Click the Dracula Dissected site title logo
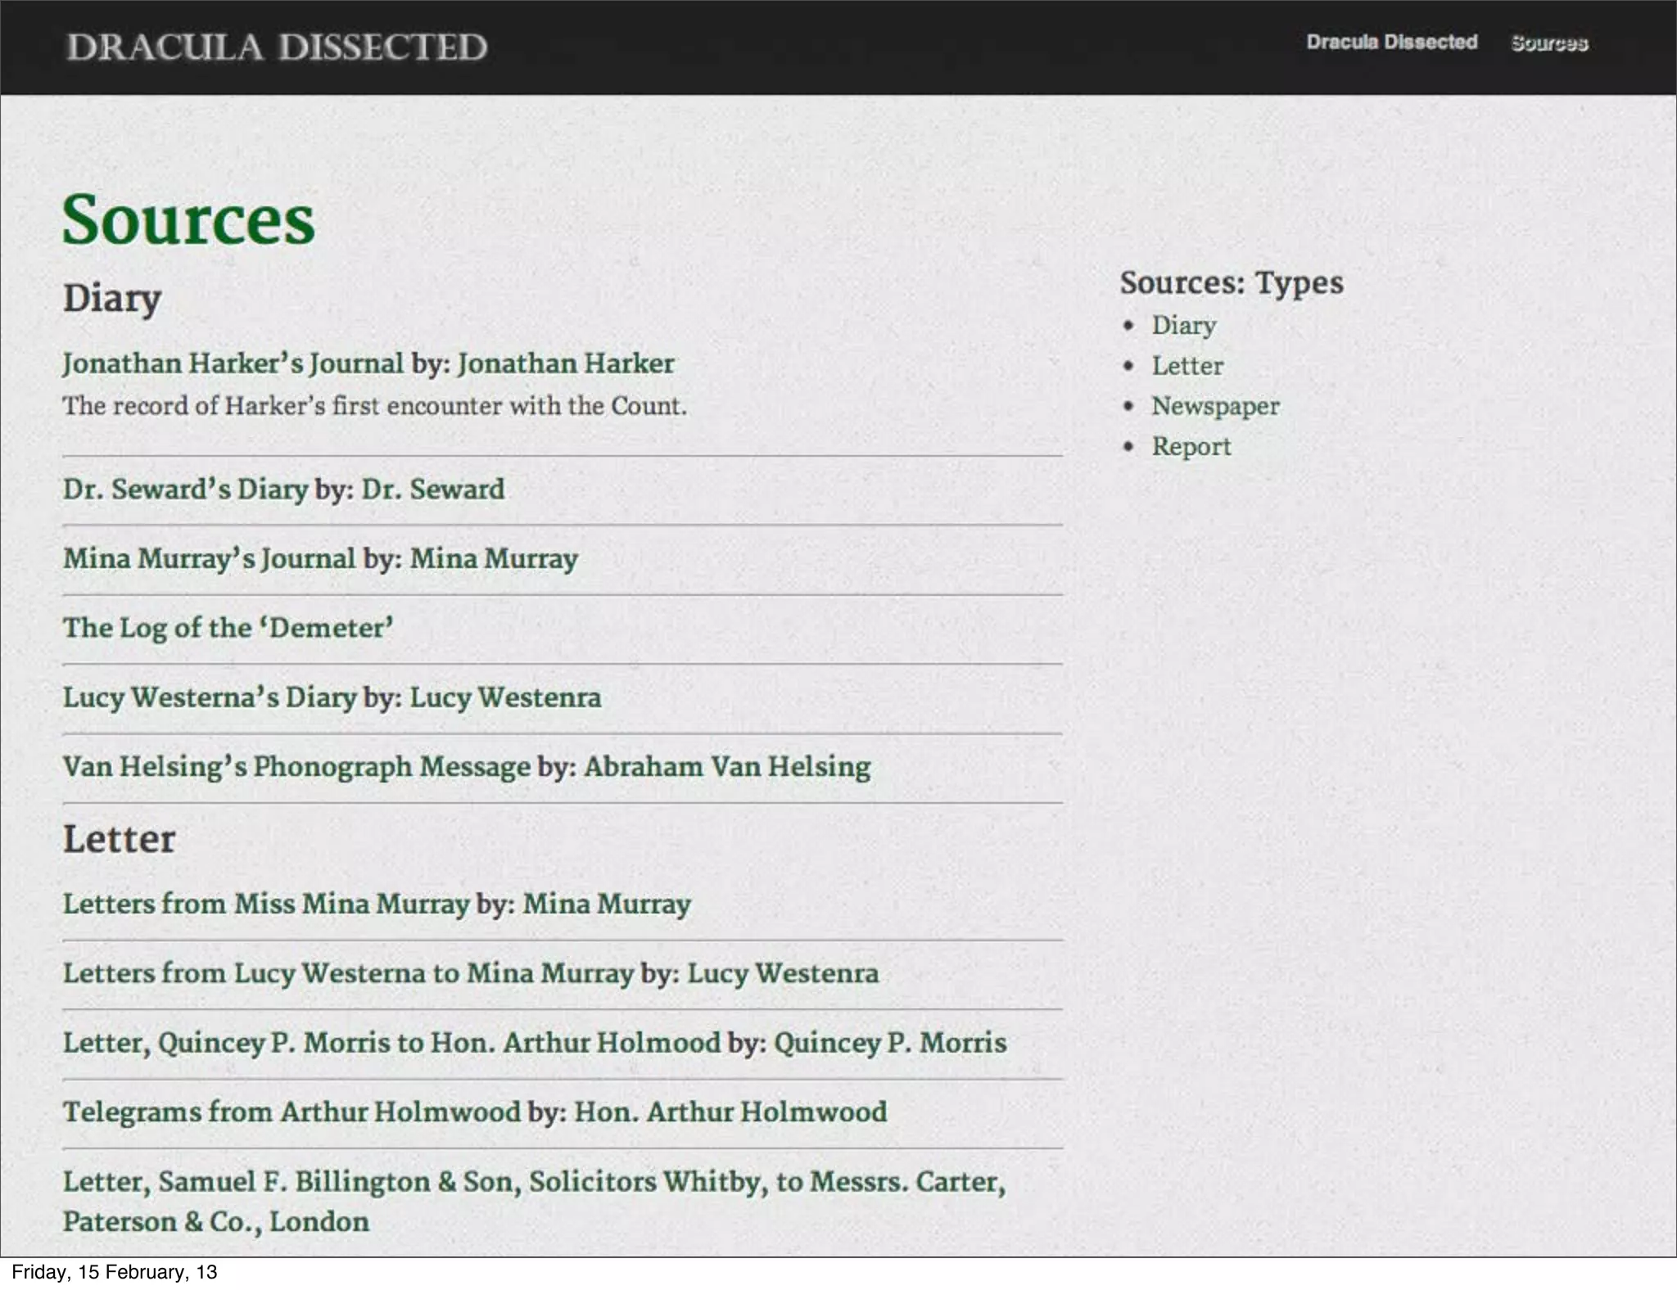 (277, 47)
